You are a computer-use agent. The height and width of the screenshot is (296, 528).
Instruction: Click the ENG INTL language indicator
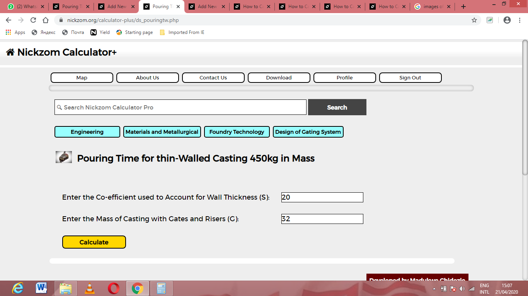[484, 289]
